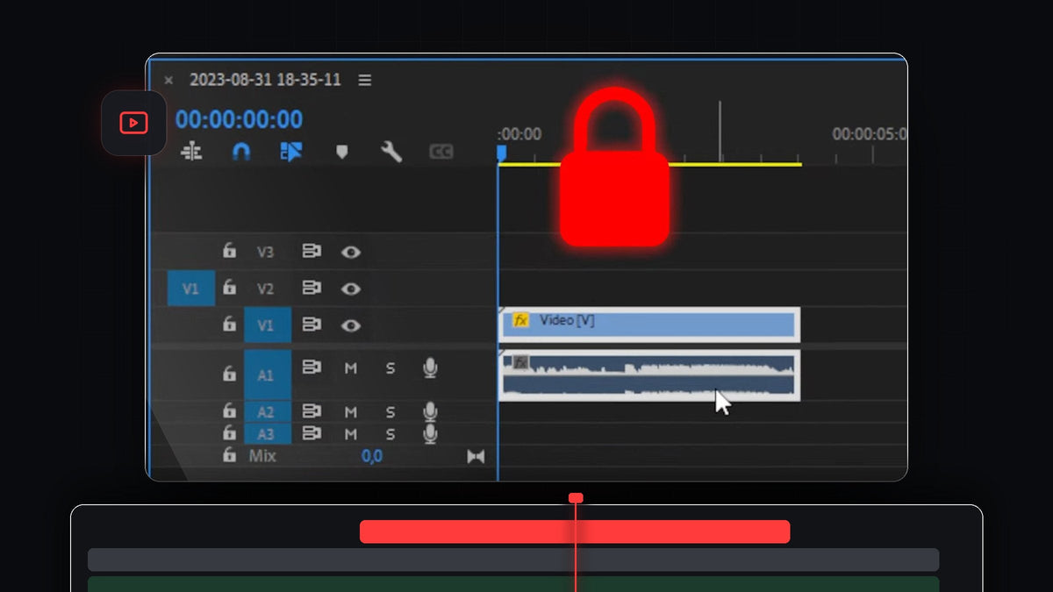The height and width of the screenshot is (592, 1053).
Task: Toggle track targeting for V3
Action: [x=265, y=253]
